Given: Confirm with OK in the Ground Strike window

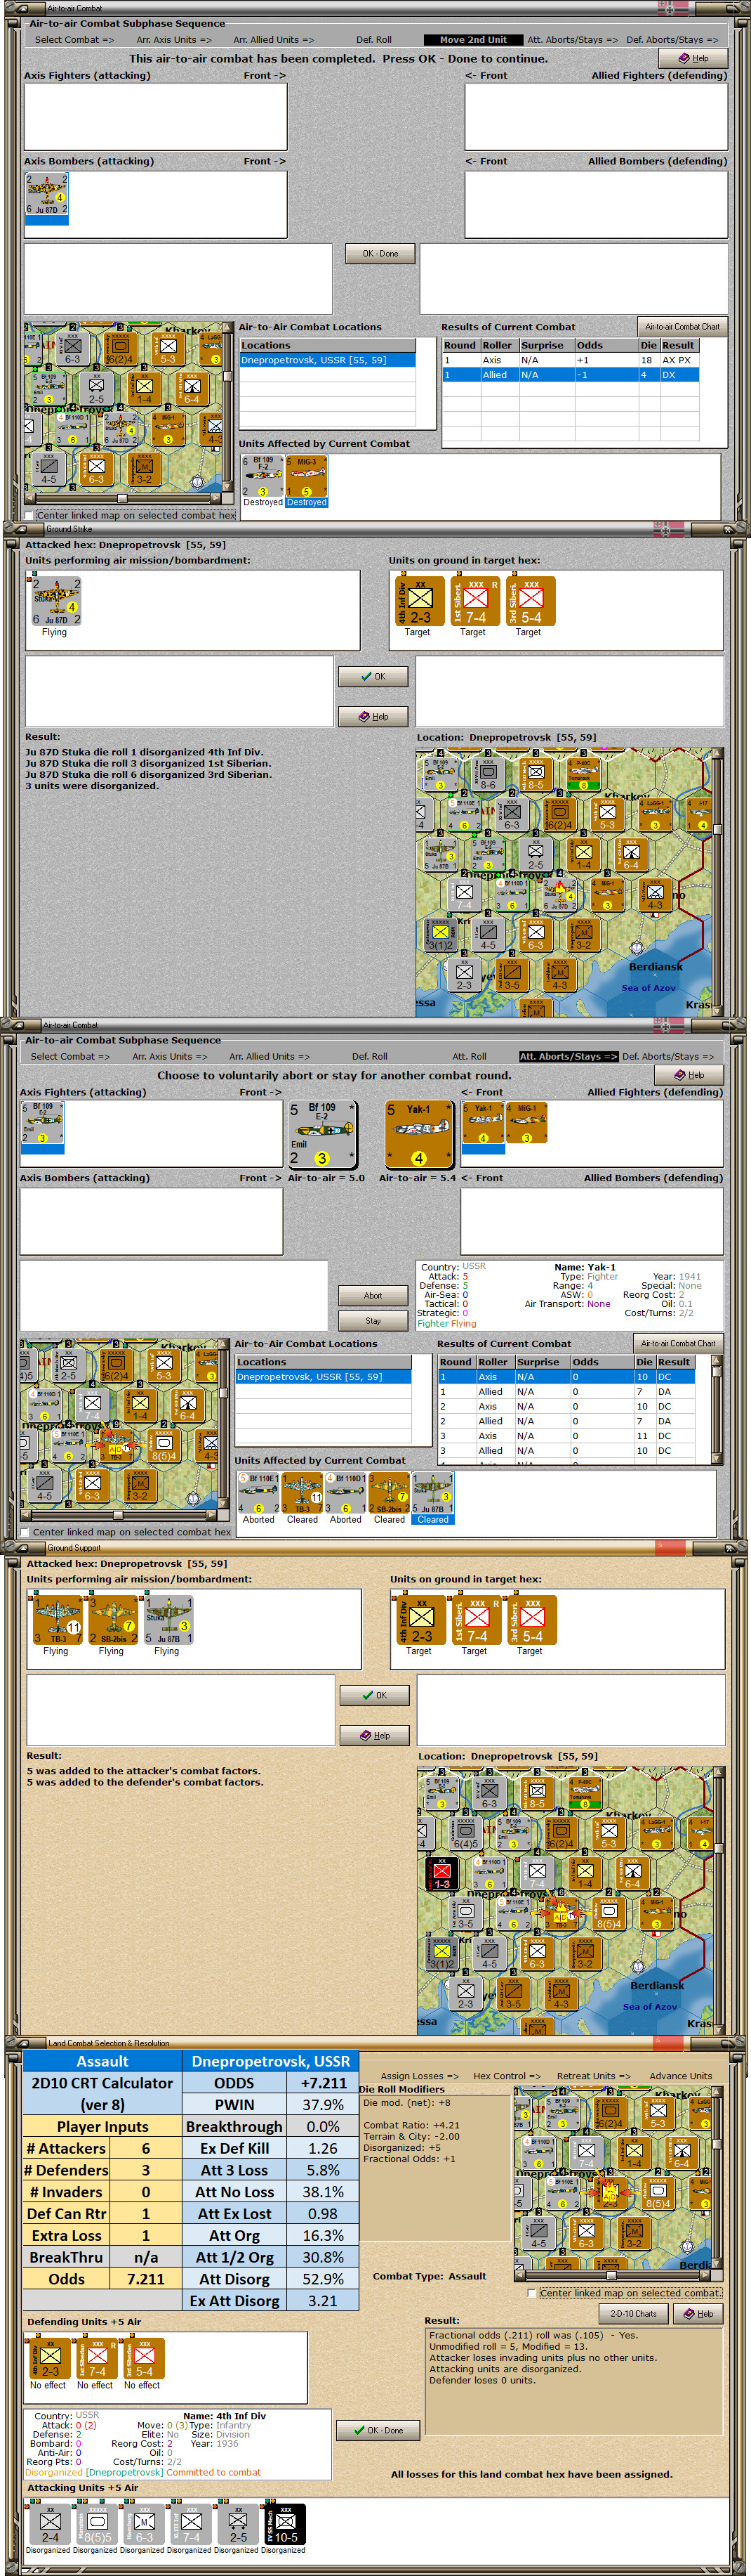Looking at the screenshot, I should (373, 677).
